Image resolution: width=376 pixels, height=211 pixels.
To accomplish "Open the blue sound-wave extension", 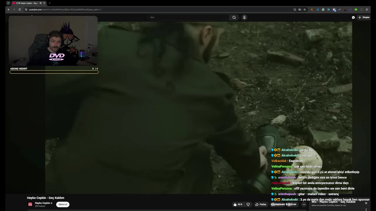I will 318,9.
